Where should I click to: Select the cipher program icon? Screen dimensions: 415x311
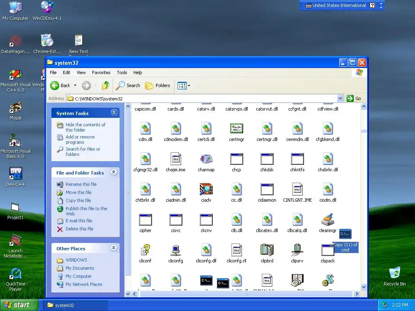(x=145, y=220)
